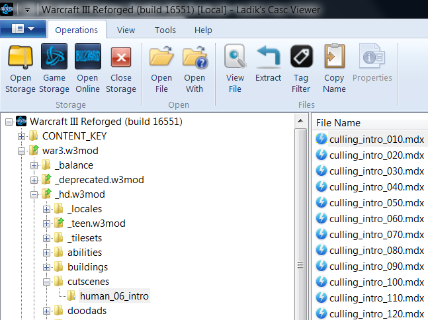Select file culling_intro_050.mdx
The image size is (428, 320).
[x=376, y=203]
